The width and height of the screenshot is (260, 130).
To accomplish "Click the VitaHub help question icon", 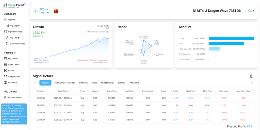I will click(14, 53).
